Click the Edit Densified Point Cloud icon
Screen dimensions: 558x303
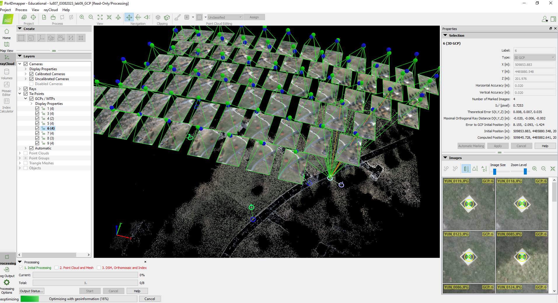[x=177, y=17]
